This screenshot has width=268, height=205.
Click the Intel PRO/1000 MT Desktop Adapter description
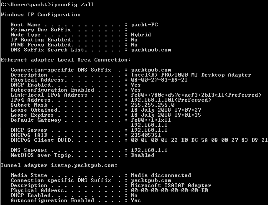(x=191, y=75)
